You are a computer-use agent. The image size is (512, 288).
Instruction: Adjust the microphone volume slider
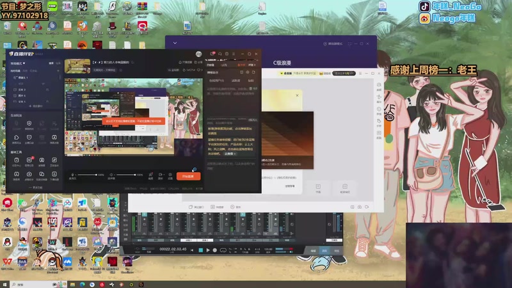tap(87, 175)
